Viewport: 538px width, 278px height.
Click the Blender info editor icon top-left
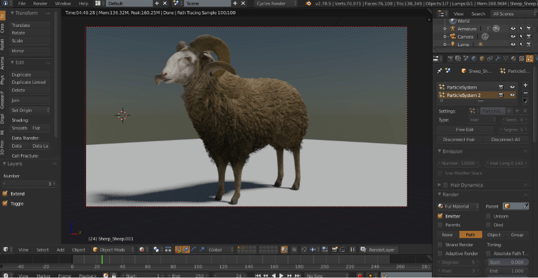[6, 3]
